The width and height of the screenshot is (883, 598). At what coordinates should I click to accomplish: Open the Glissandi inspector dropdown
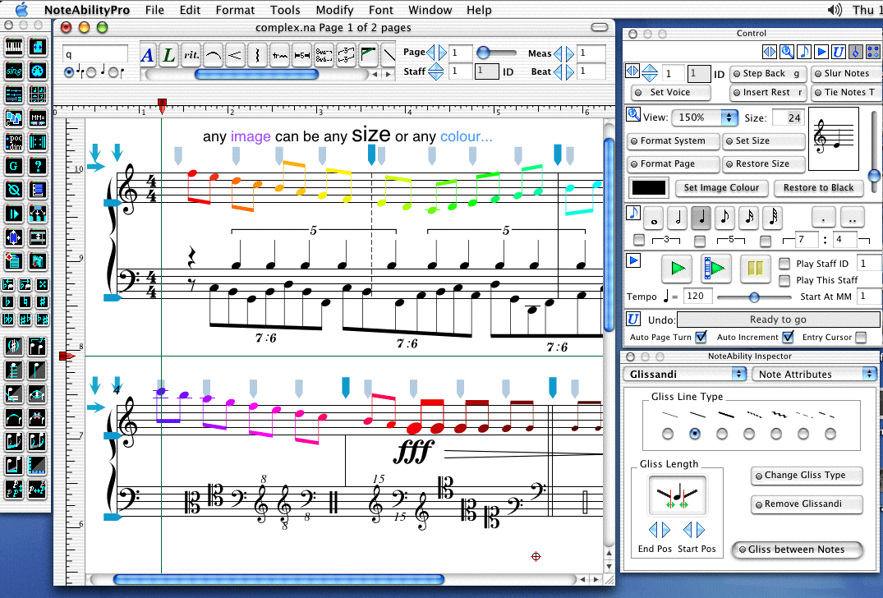(684, 374)
